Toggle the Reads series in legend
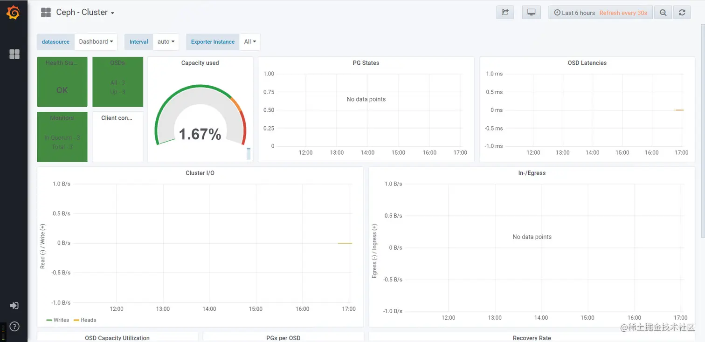 pos(88,320)
